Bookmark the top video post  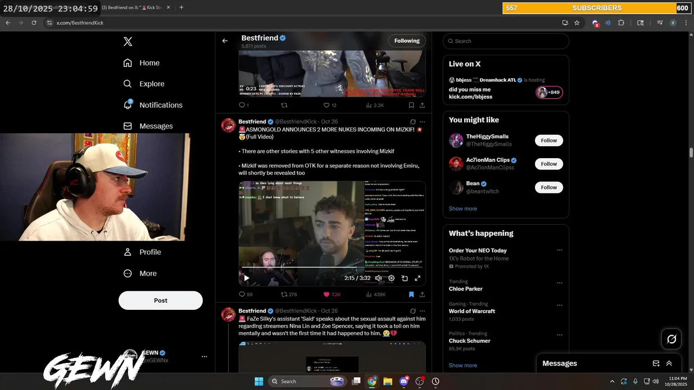point(412,105)
